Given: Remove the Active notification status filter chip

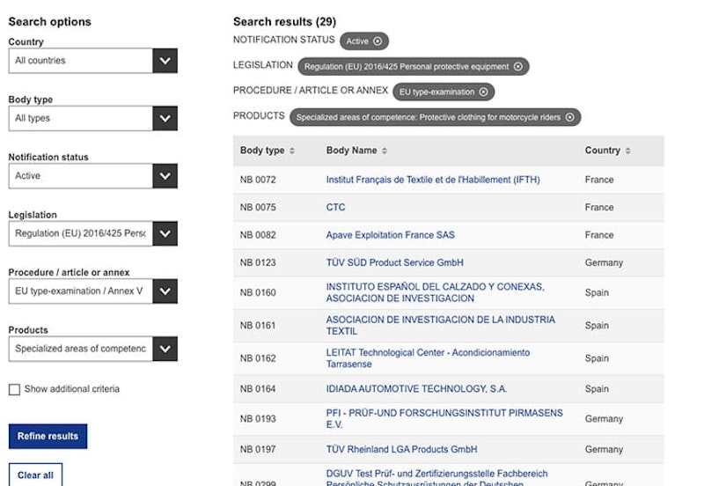Looking at the screenshot, I should (378, 41).
